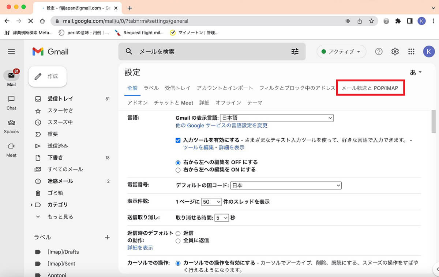Switch to the ラベル settings tab
Viewport: 439px width, 277px height.
point(151,88)
